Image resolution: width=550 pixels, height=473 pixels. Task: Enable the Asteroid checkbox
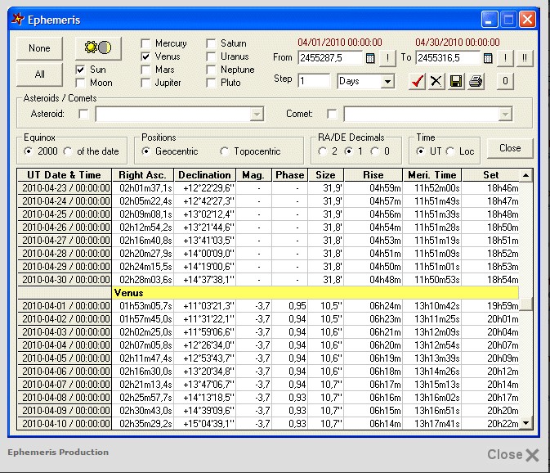click(x=83, y=114)
